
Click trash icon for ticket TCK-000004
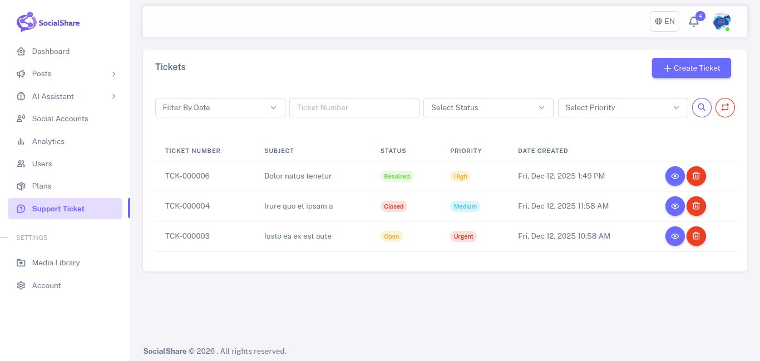[696, 206]
